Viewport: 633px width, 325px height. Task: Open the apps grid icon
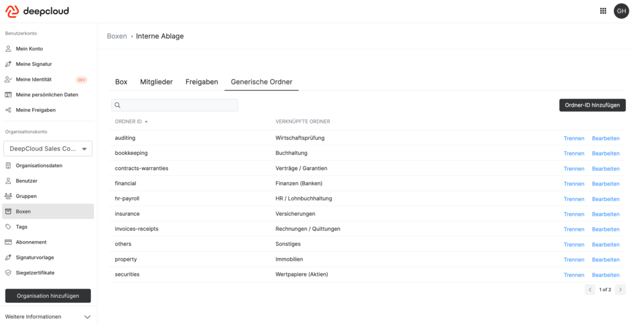click(603, 11)
